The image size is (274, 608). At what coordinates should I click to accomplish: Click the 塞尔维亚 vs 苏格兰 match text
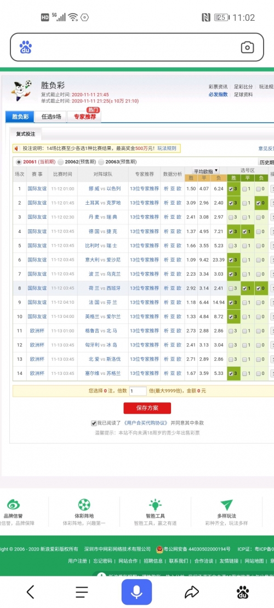pyautogui.click(x=103, y=373)
